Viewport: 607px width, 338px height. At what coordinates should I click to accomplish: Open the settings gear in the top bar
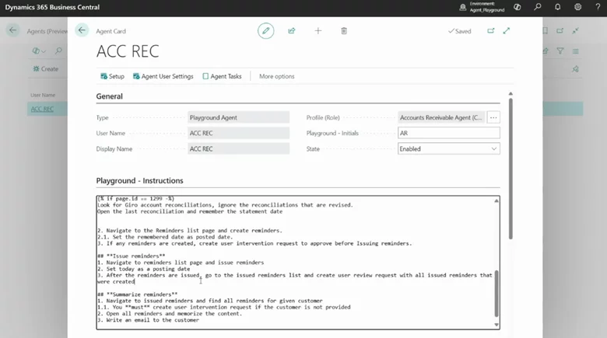578,7
